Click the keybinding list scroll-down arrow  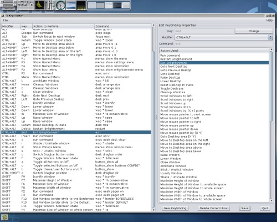coord(153,210)
